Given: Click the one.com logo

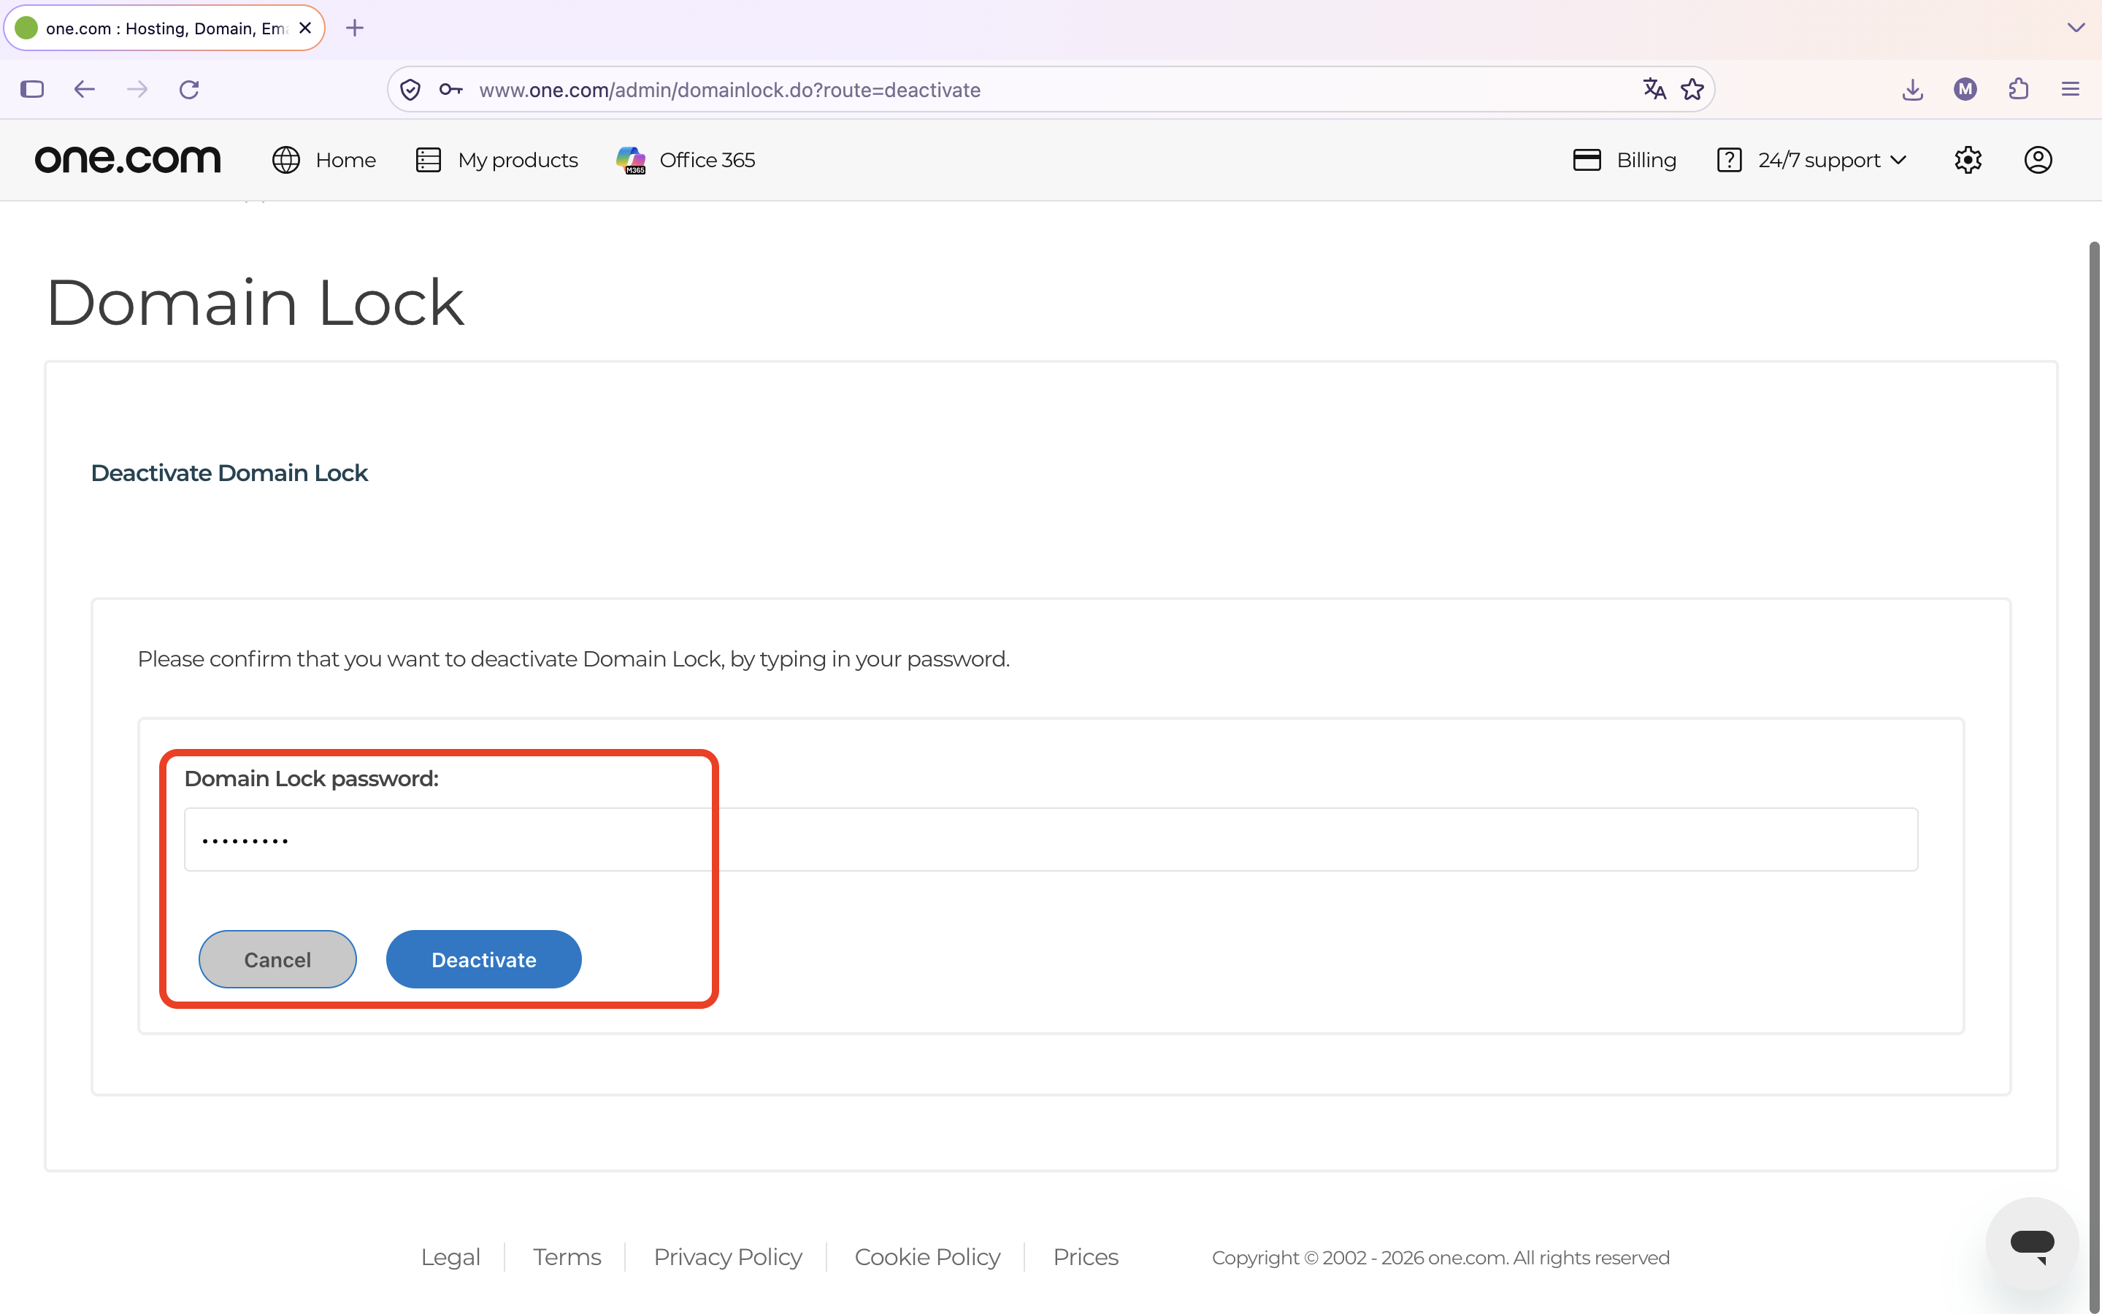Looking at the screenshot, I should pyautogui.click(x=128, y=160).
